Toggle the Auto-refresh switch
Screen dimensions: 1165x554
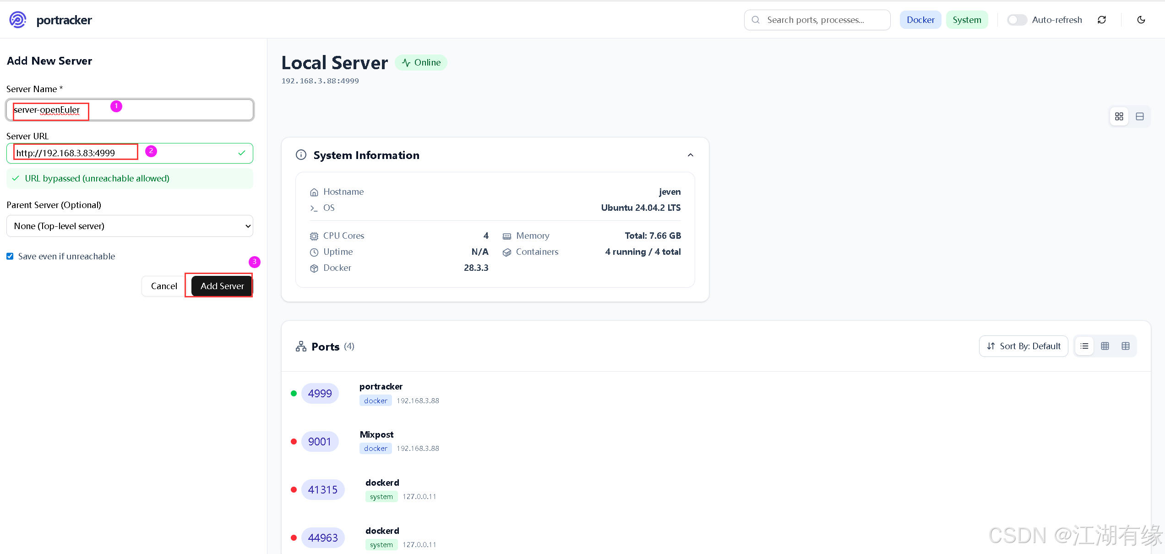(1017, 20)
